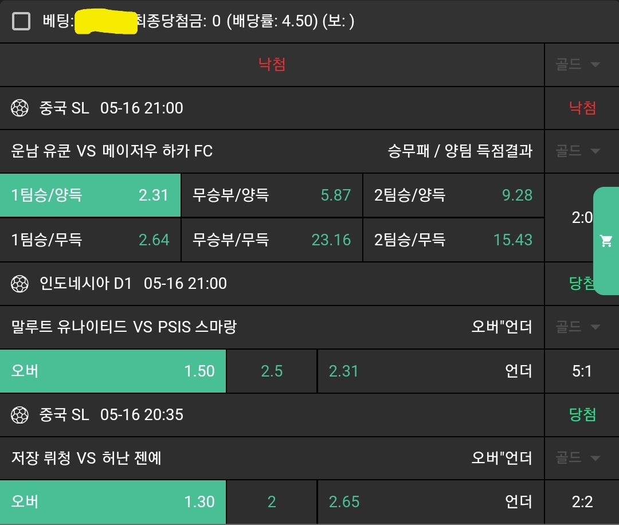619x525 pixels.
Task: Pick the 2팀승/양득 9.28 odds option
Action: tap(453, 195)
